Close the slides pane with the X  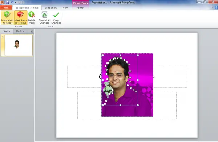tap(32, 31)
